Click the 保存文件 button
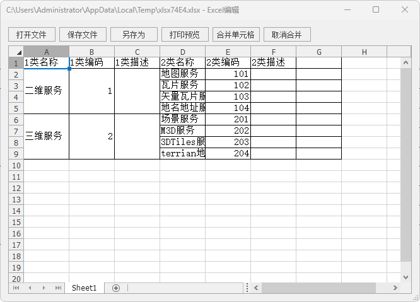Image resolution: width=420 pixels, height=302 pixels. click(x=83, y=35)
